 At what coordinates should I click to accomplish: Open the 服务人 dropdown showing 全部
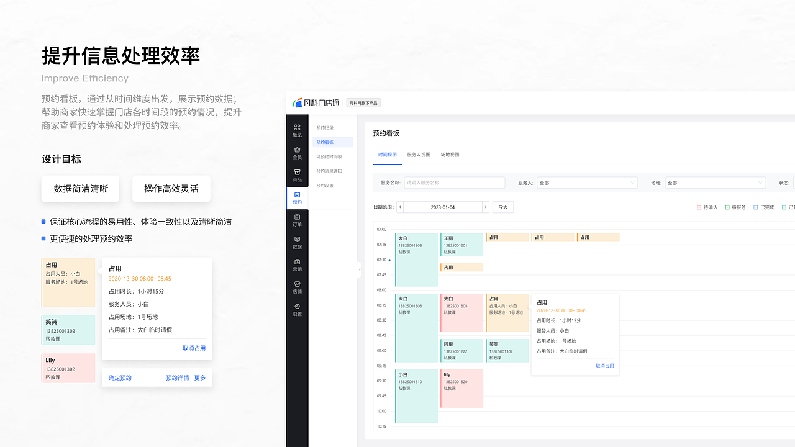click(x=588, y=183)
